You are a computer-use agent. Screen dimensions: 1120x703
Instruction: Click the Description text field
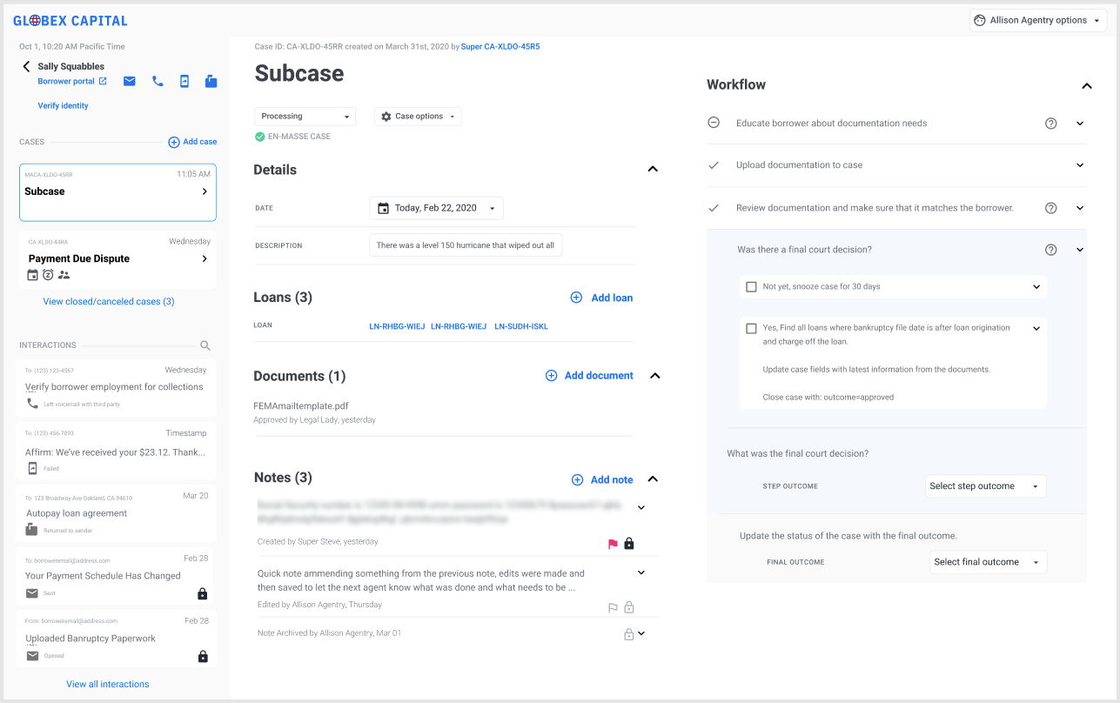(466, 245)
